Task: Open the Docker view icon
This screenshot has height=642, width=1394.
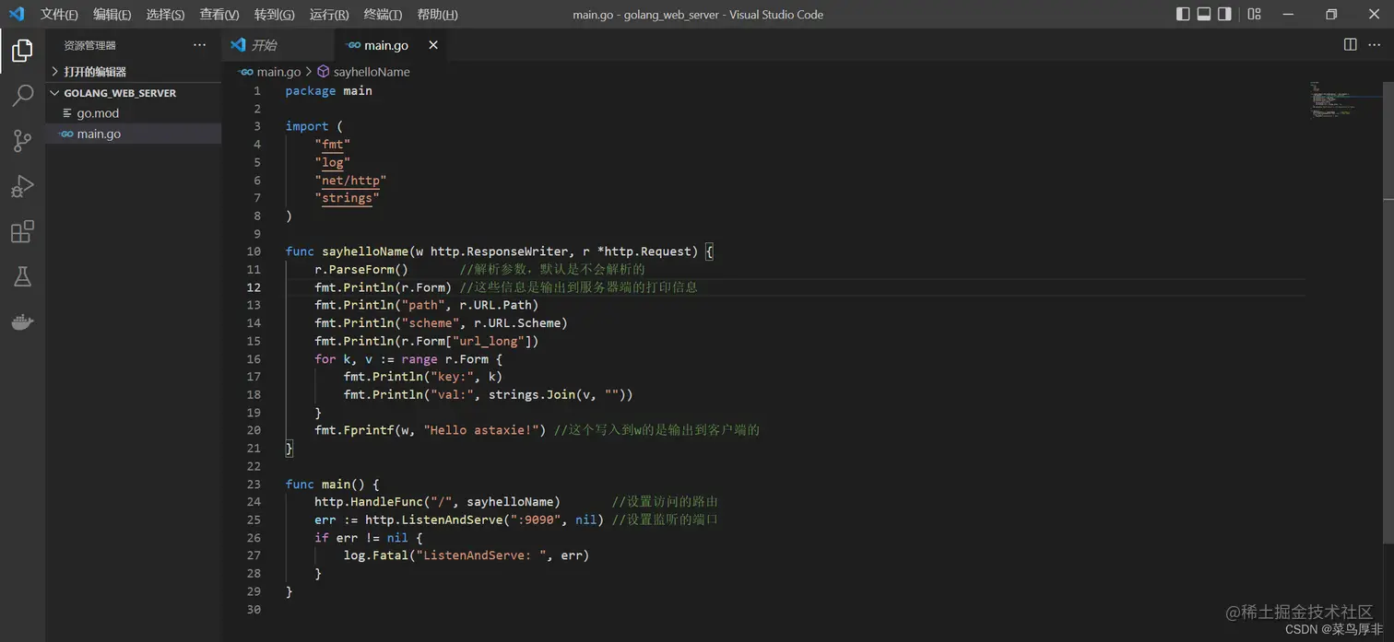Action: click(22, 322)
